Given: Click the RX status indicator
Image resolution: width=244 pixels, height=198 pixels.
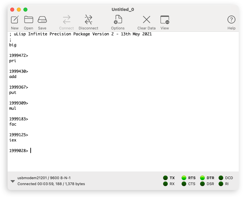Looking at the screenshot, I should click(165, 184).
